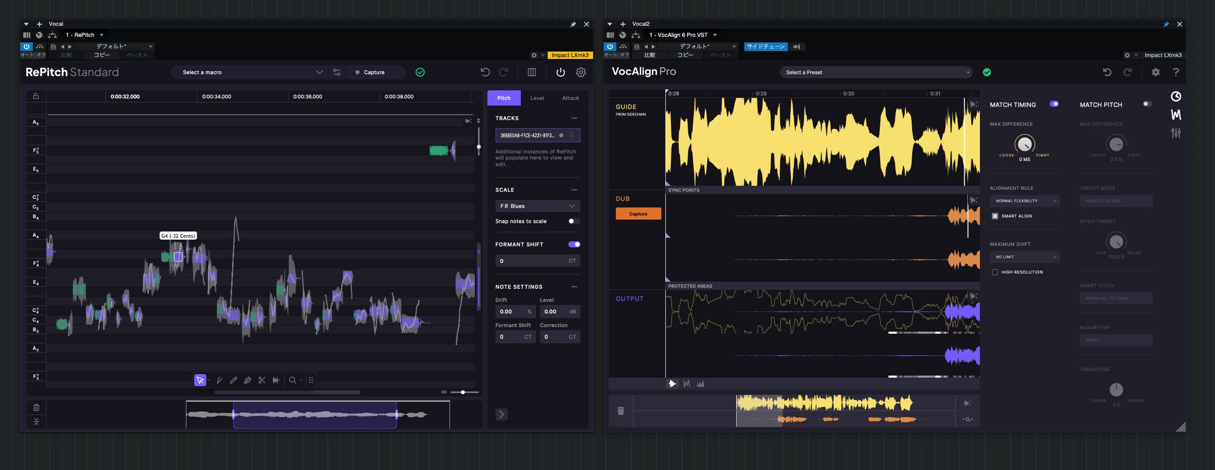Image resolution: width=1215 pixels, height=470 pixels.
Task: Click the RePitch horizontal zoom slider
Action: click(x=463, y=392)
